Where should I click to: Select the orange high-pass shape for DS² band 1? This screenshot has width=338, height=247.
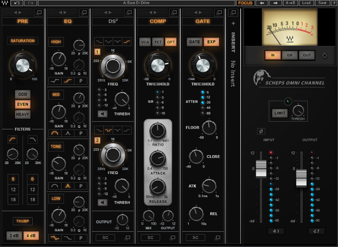pos(127,42)
